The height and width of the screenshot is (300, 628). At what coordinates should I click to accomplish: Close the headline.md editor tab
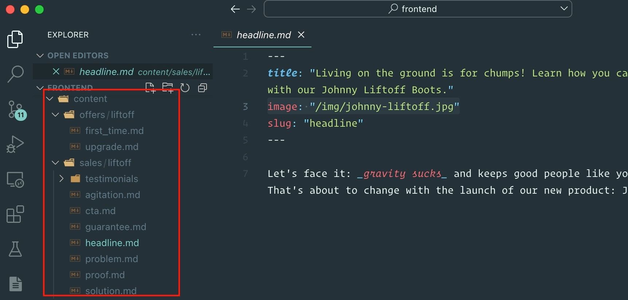click(x=301, y=35)
